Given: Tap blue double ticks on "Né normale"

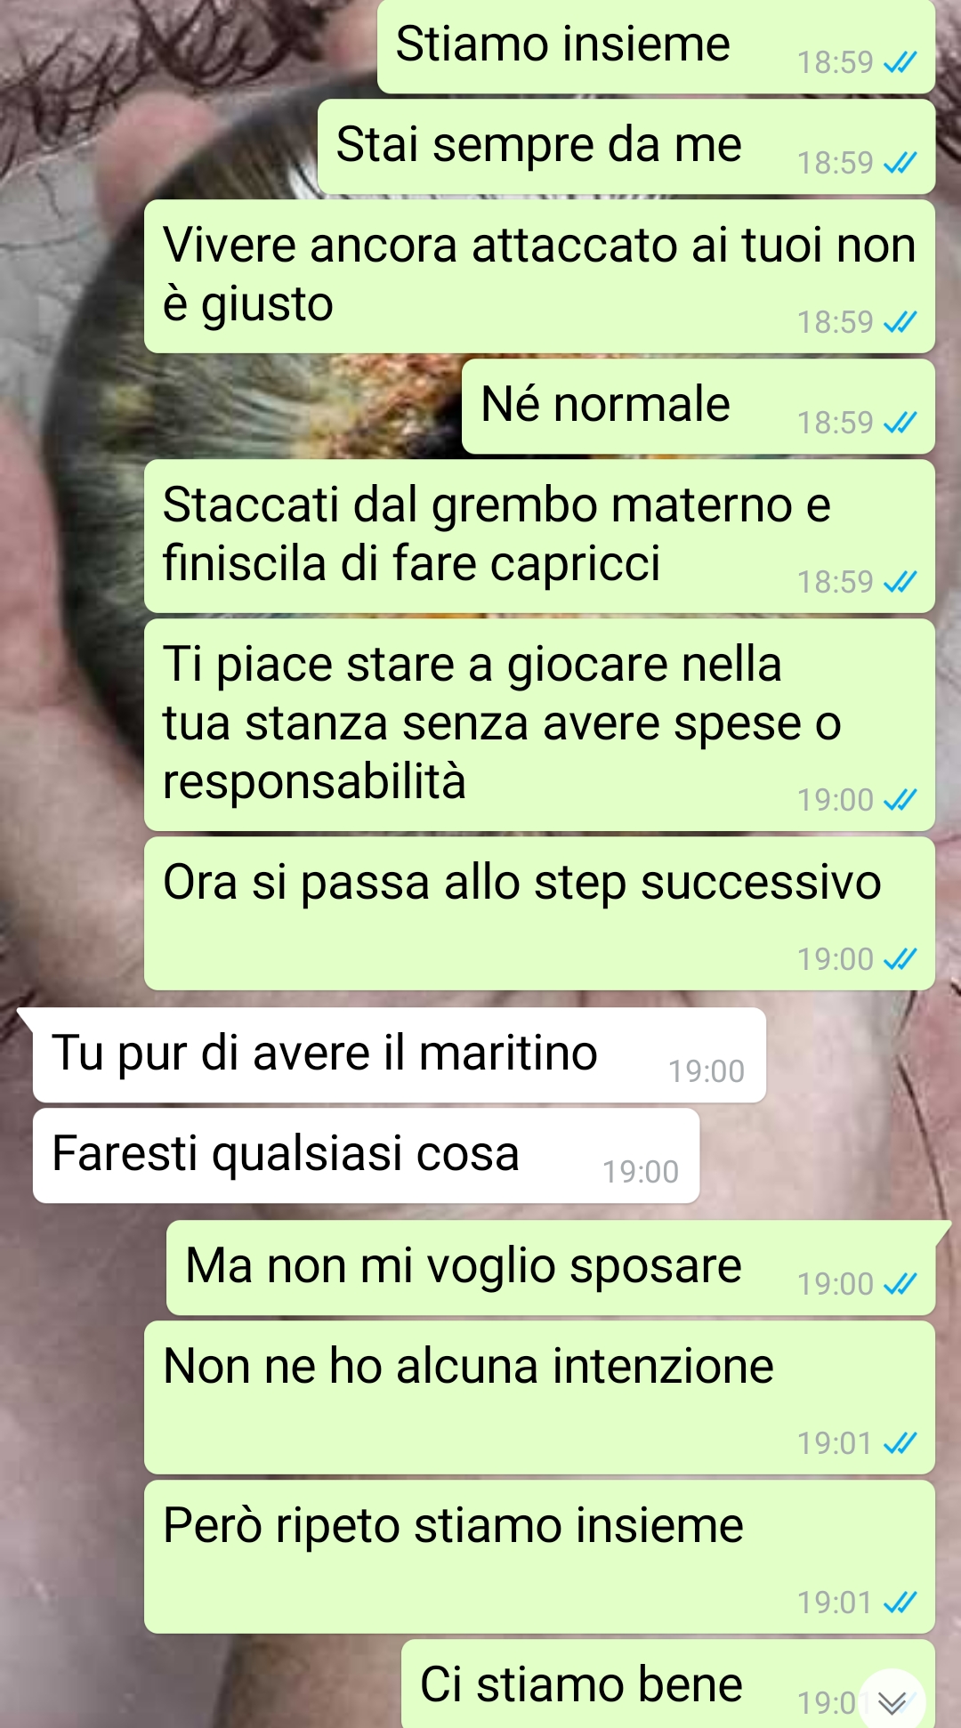Looking at the screenshot, I should pyautogui.click(x=900, y=423).
